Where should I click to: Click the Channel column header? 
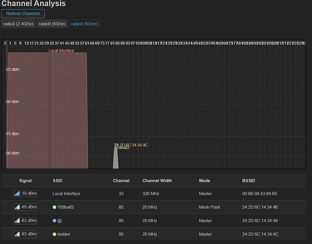tap(121, 181)
